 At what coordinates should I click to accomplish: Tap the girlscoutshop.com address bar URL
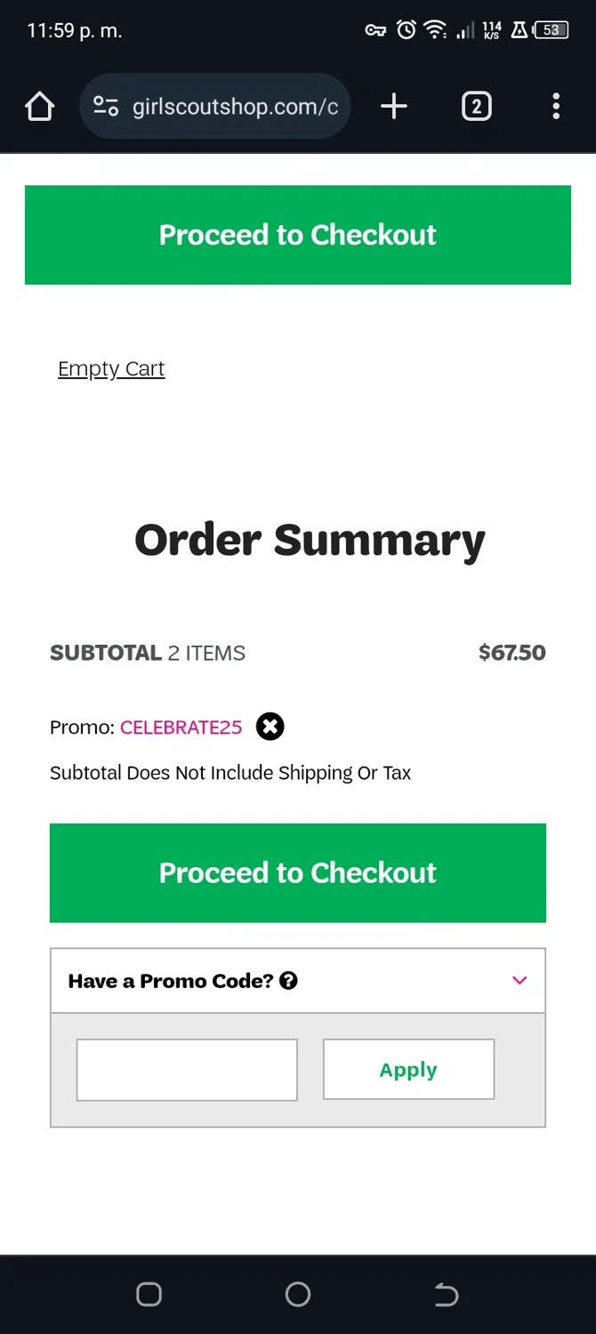(235, 107)
